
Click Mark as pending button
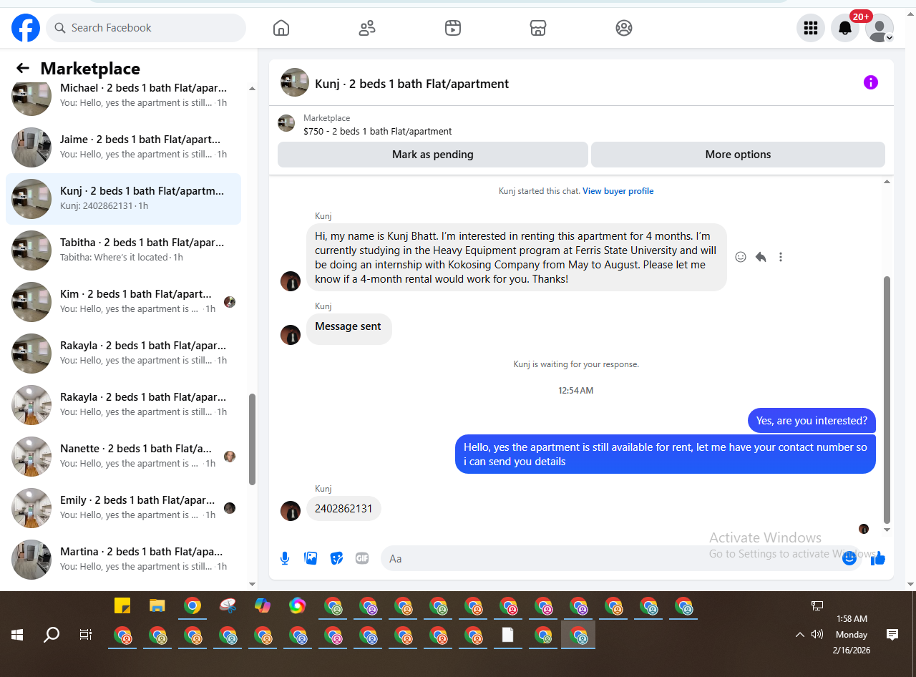(433, 155)
